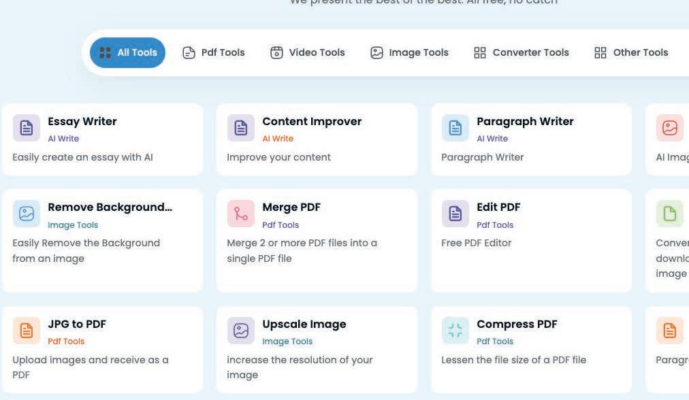Screen dimensions: 689x400
Task: Click 'Easily create an essay with AI' description
Action: pos(82,157)
